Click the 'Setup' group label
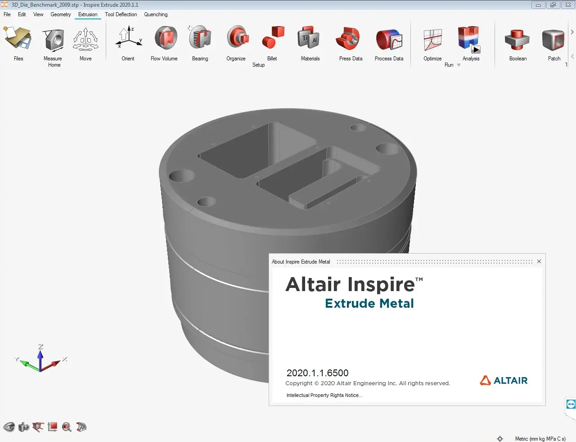 [258, 65]
